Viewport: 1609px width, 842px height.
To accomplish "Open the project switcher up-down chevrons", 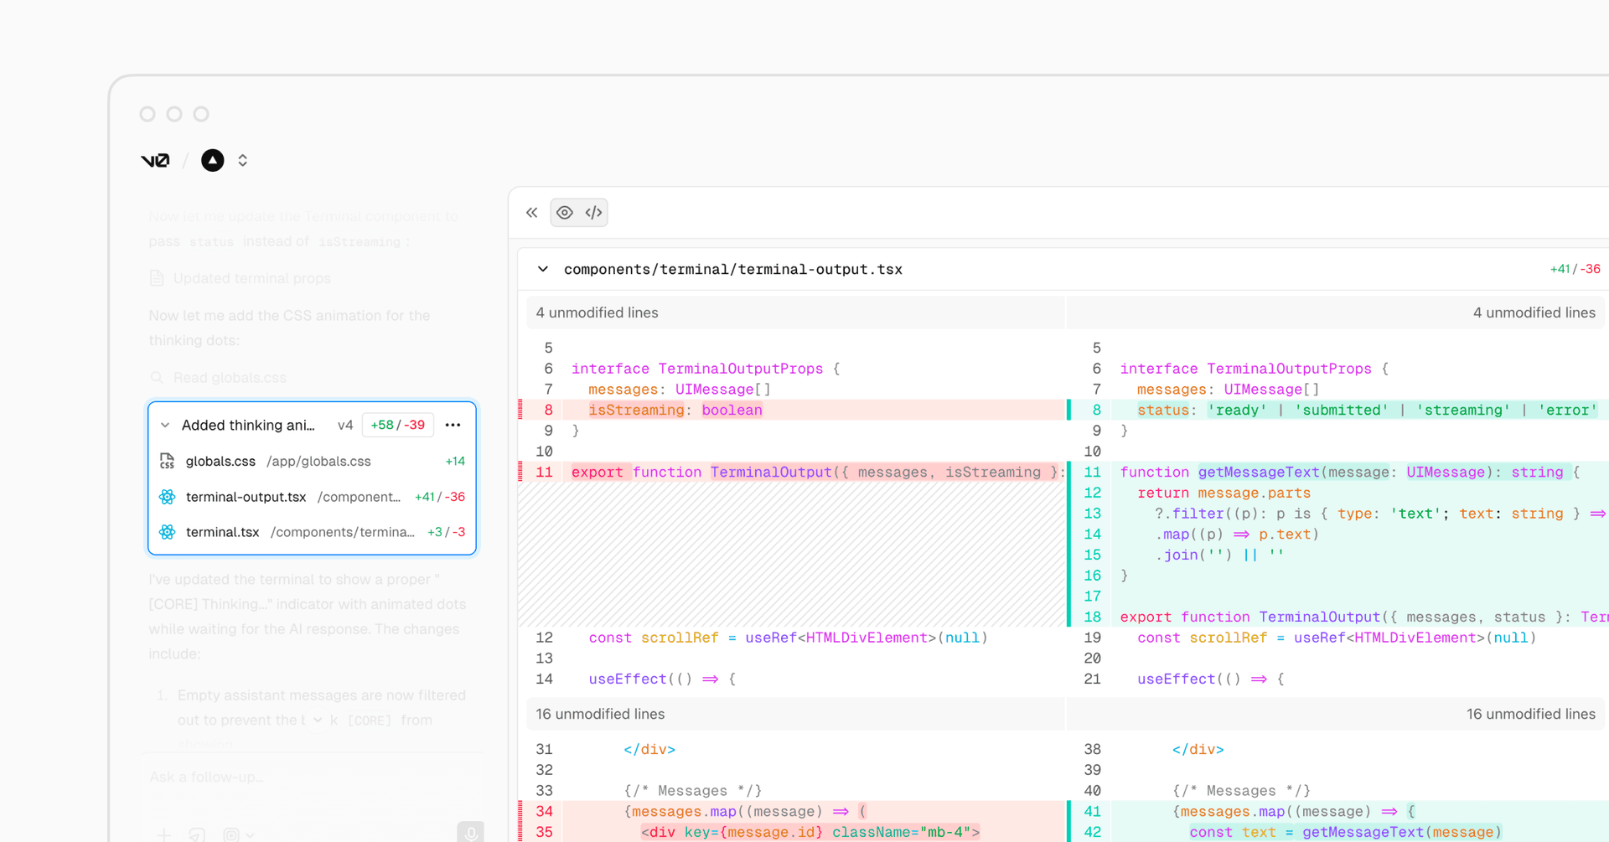I will [243, 160].
